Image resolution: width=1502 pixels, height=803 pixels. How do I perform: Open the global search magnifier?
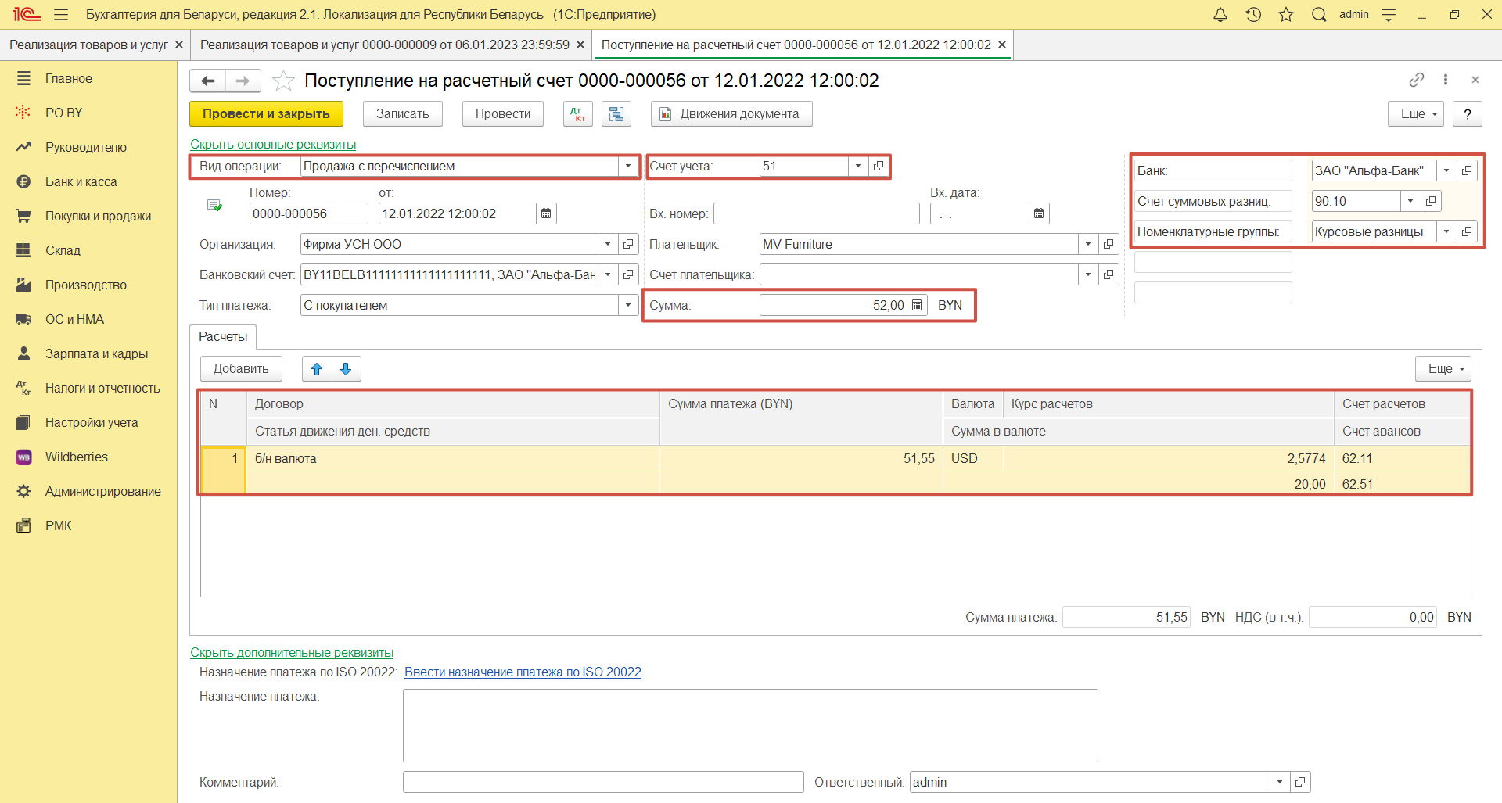[1319, 15]
